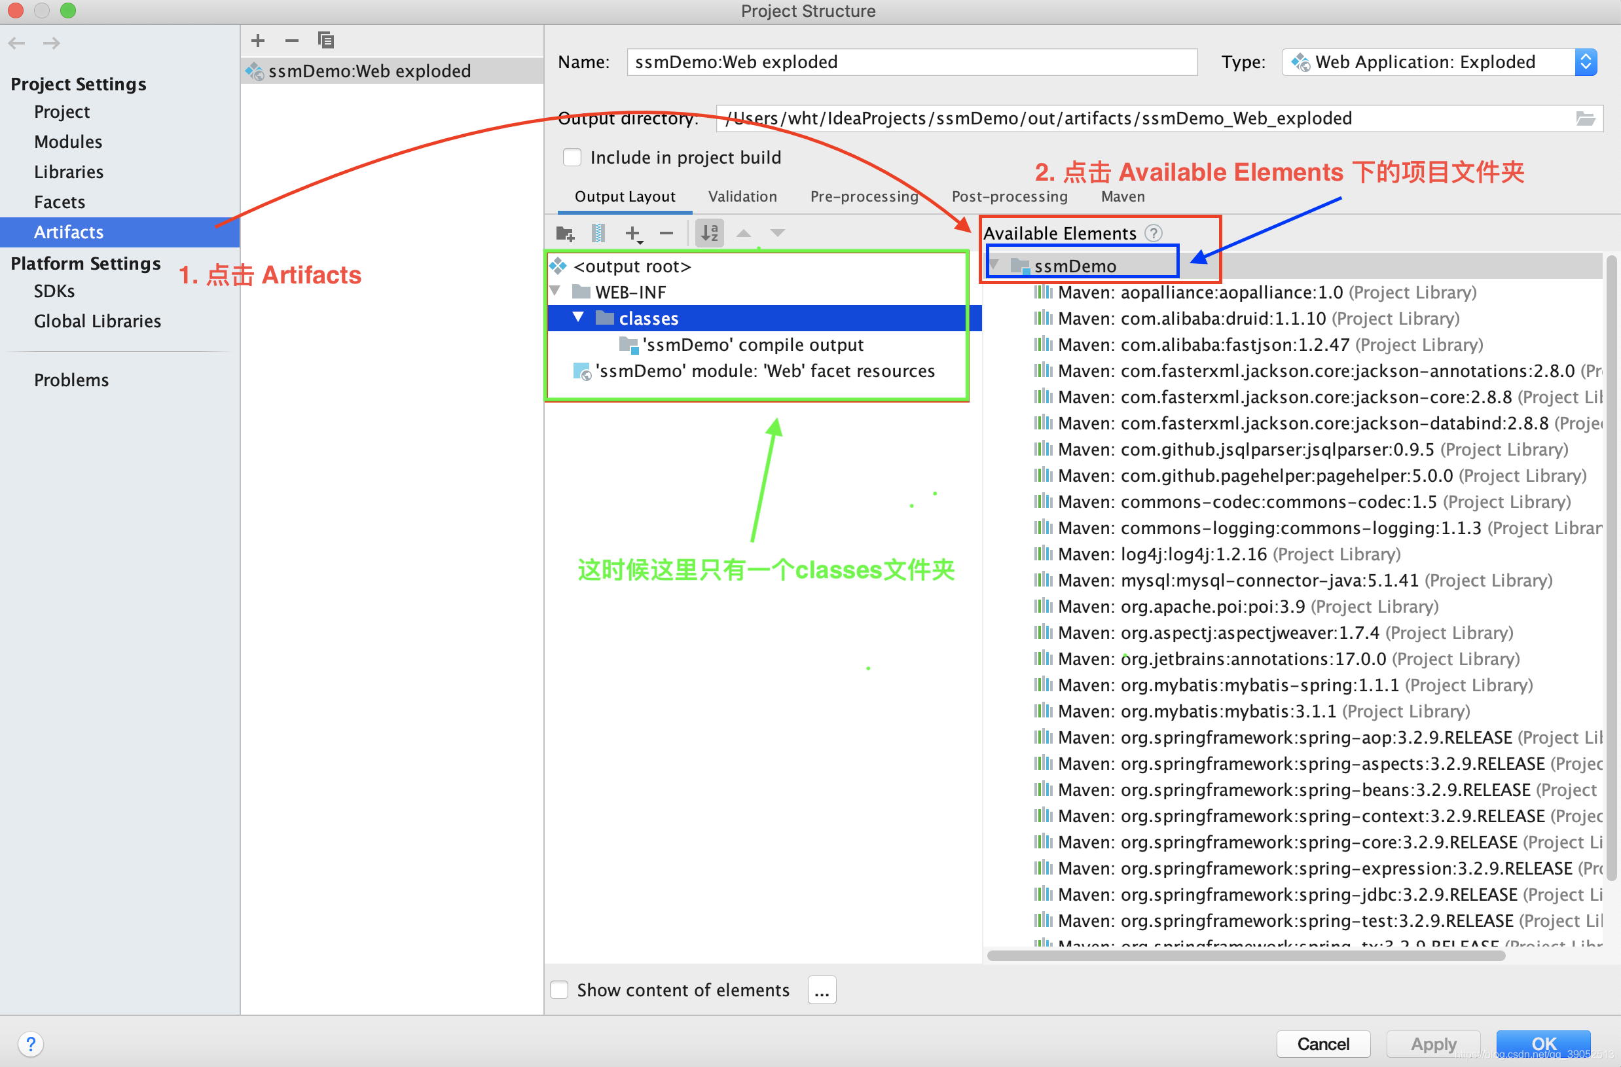Image resolution: width=1621 pixels, height=1067 pixels.
Task: Click the remove minus icon in layout toolbar
Action: point(666,234)
